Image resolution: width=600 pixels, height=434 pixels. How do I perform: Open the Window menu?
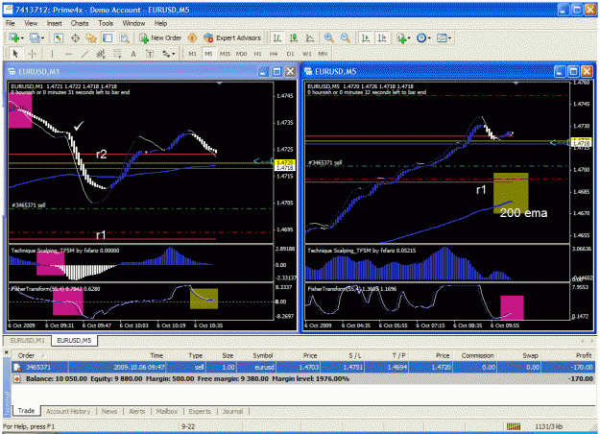[x=133, y=23]
